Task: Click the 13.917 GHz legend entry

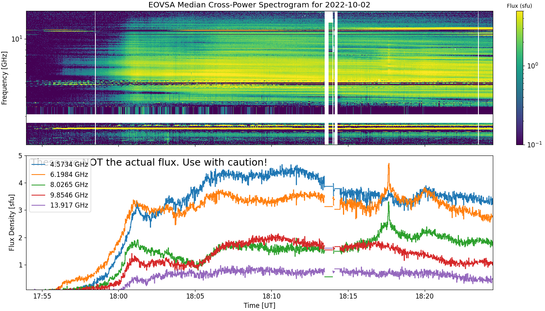Action: (60, 205)
